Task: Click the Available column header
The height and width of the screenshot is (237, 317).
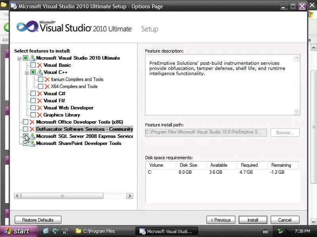Action: point(222,165)
